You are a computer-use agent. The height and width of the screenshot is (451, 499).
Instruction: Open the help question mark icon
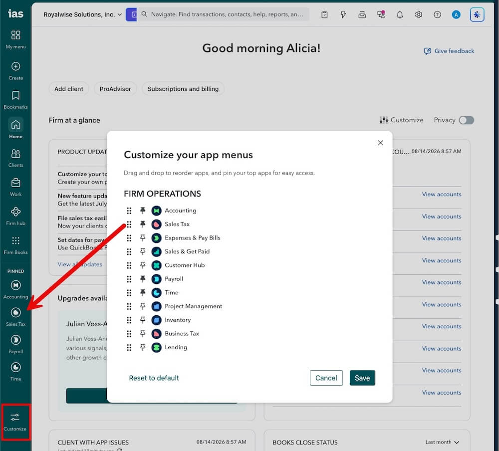pos(437,14)
